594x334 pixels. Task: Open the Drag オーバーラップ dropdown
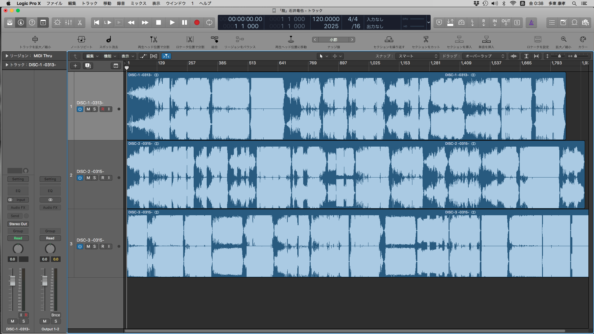click(484, 56)
